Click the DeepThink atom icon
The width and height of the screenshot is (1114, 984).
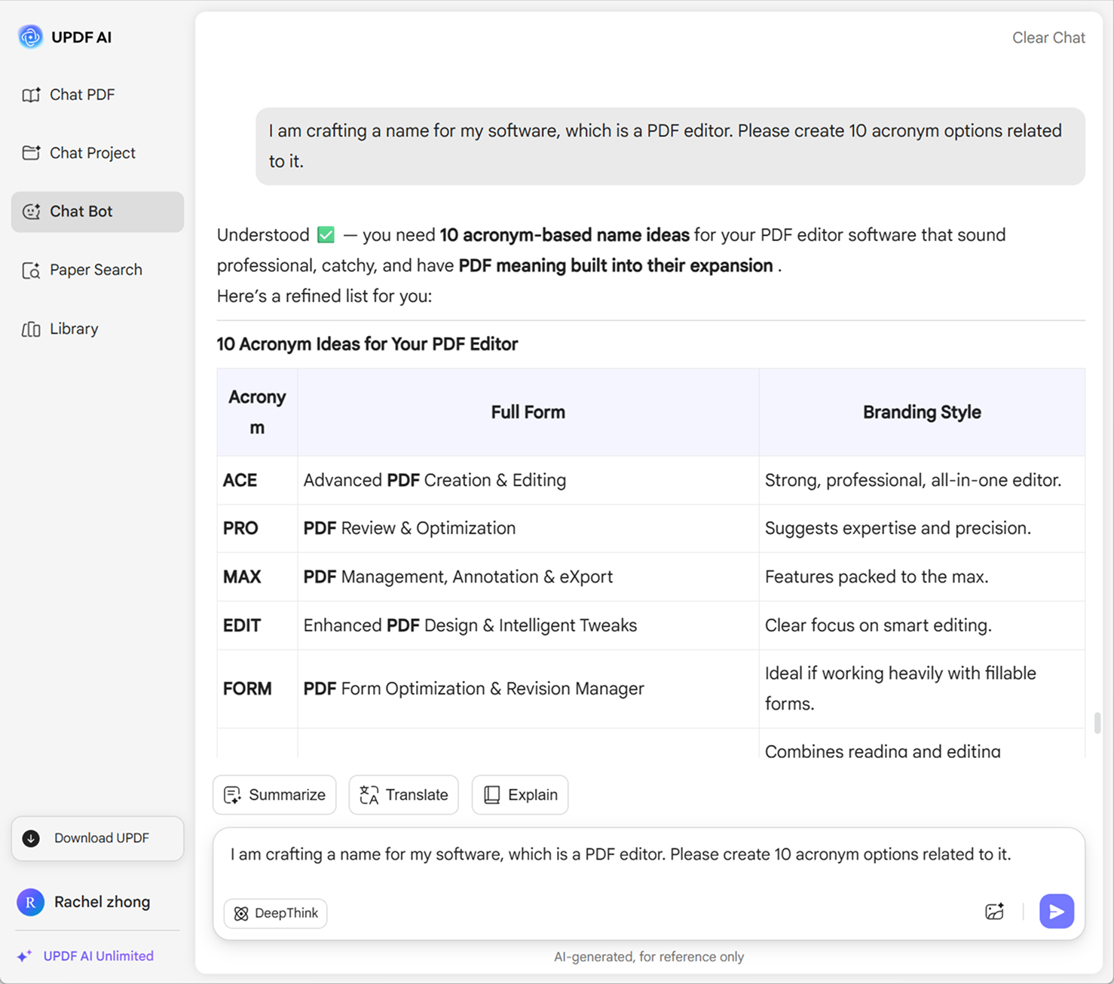point(241,913)
